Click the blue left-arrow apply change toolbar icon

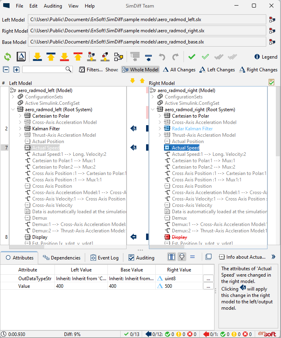pos(148,57)
